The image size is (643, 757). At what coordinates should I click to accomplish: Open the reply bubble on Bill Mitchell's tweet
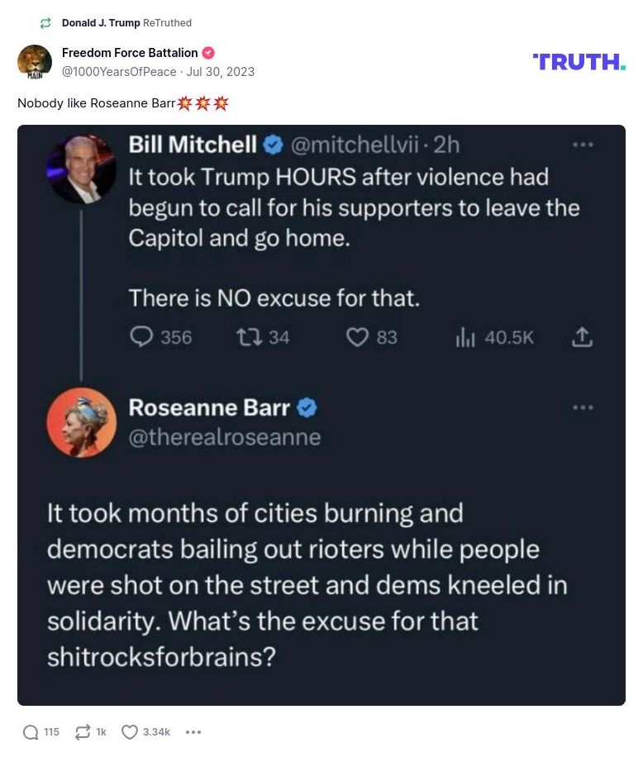click(142, 337)
